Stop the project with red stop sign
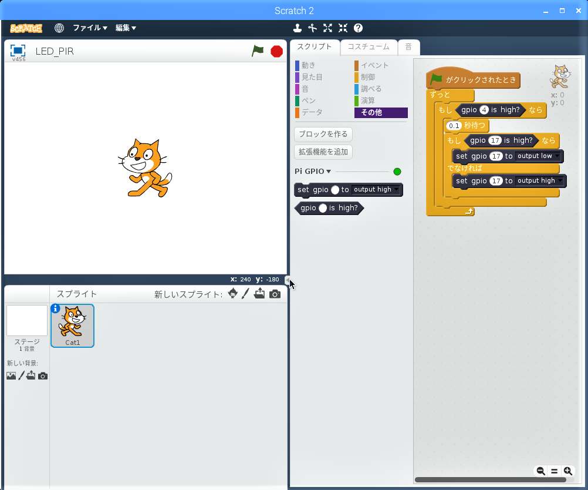 (x=277, y=51)
